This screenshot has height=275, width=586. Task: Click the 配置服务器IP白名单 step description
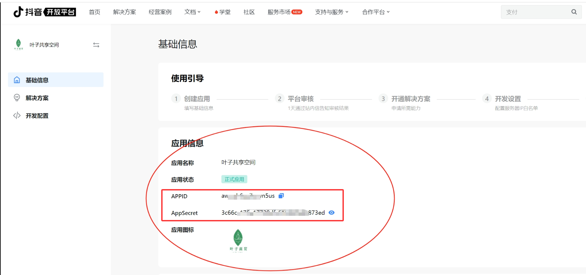tap(516, 108)
